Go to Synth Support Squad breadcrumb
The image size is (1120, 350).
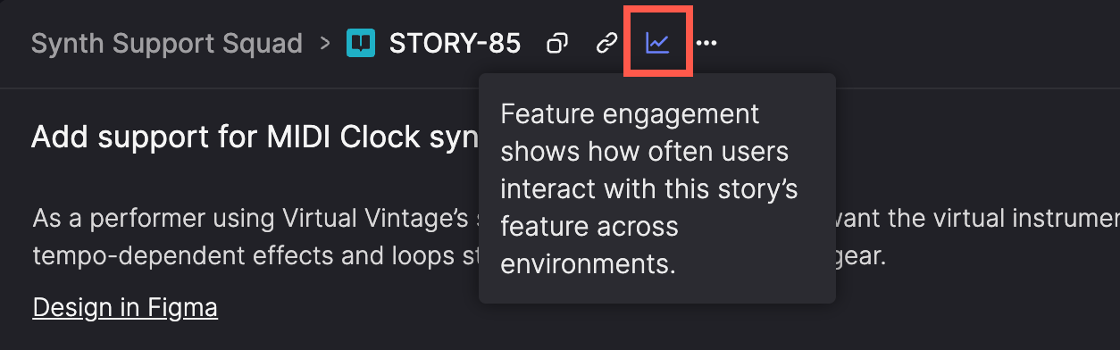click(x=167, y=43)
